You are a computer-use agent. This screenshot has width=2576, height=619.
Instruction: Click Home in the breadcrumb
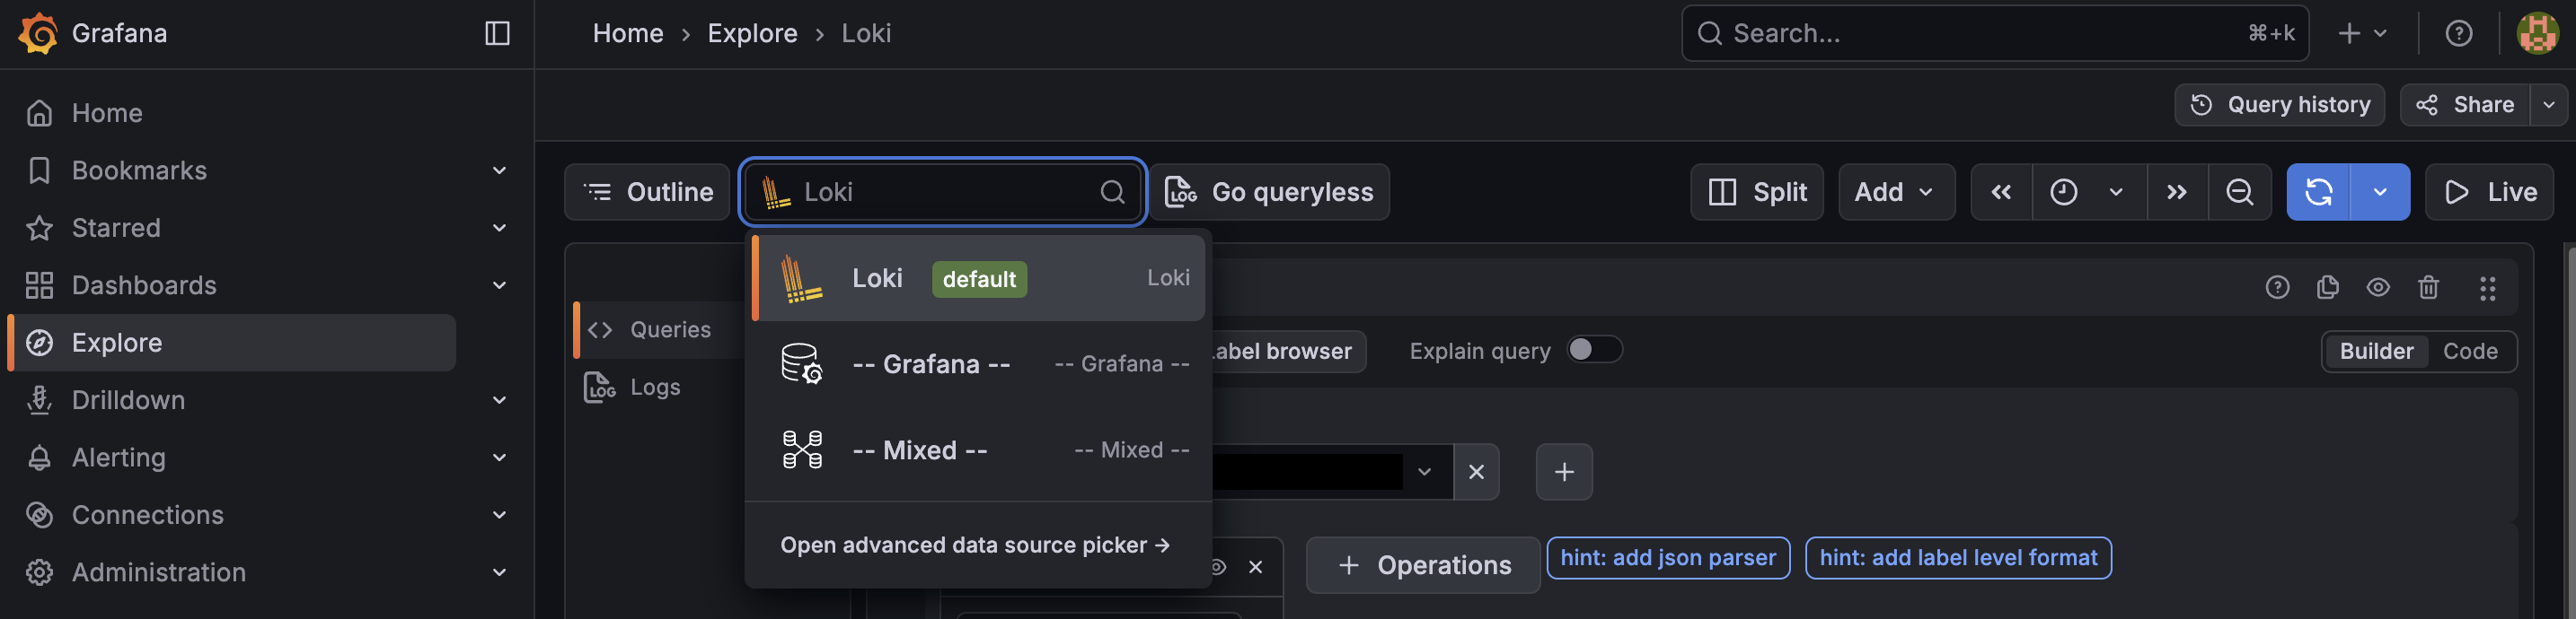[628, 33]
